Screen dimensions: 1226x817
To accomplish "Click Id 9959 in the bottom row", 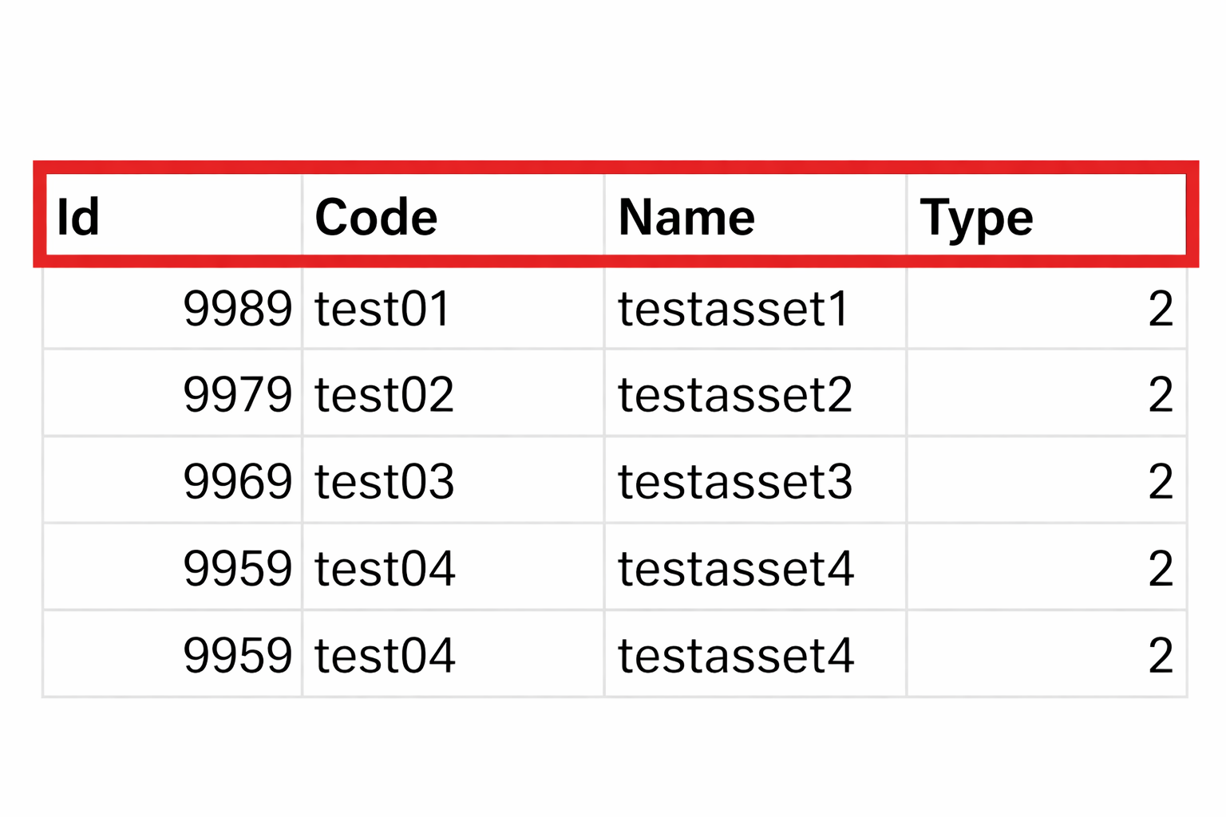I will (237, 655).
